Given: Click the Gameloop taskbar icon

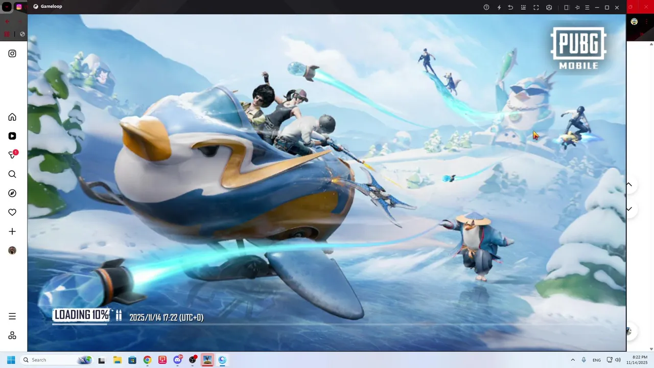Looking at the screenshot, I should click(x=222, y=360).
